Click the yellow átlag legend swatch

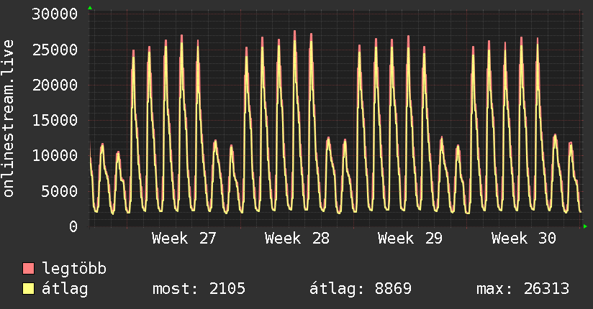28,289
